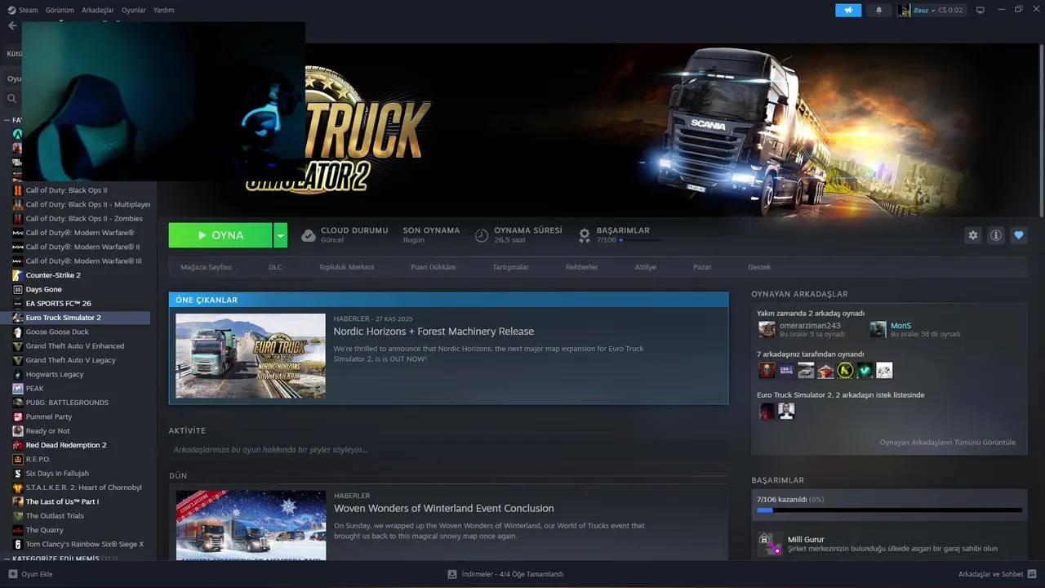Click the Big Picture monitor icon
The height and width of the screenshot is (588, 1045).
(x=980, y=10)
